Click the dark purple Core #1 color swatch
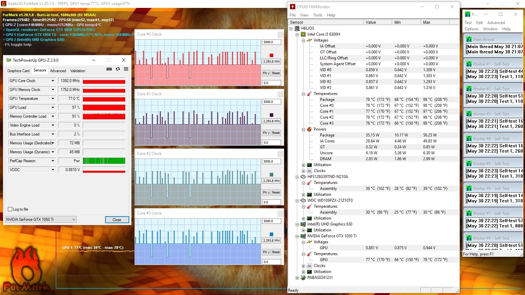Screen dimensions: 525x295 point(272,115)
